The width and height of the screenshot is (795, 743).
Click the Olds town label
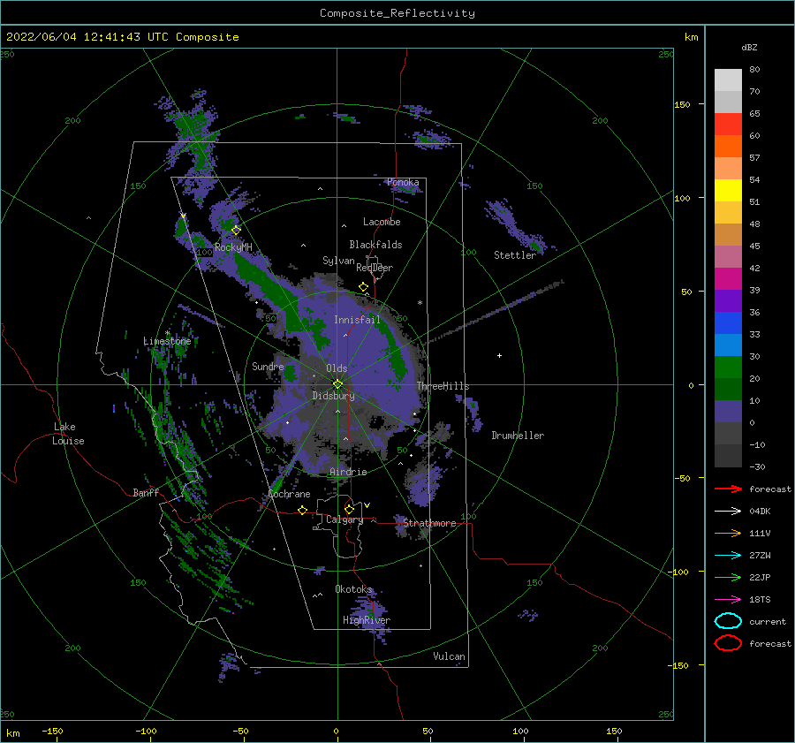(337, 368)
